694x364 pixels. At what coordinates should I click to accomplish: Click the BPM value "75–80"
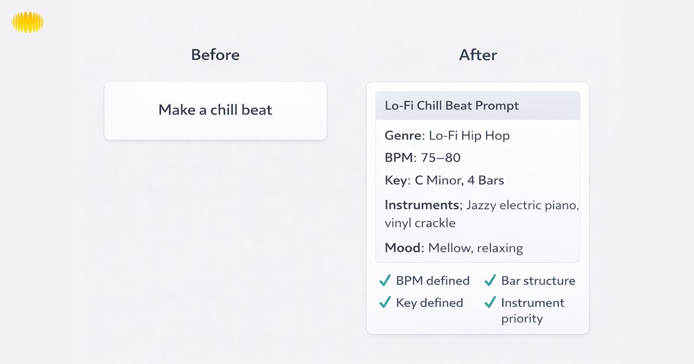[441, 158]
